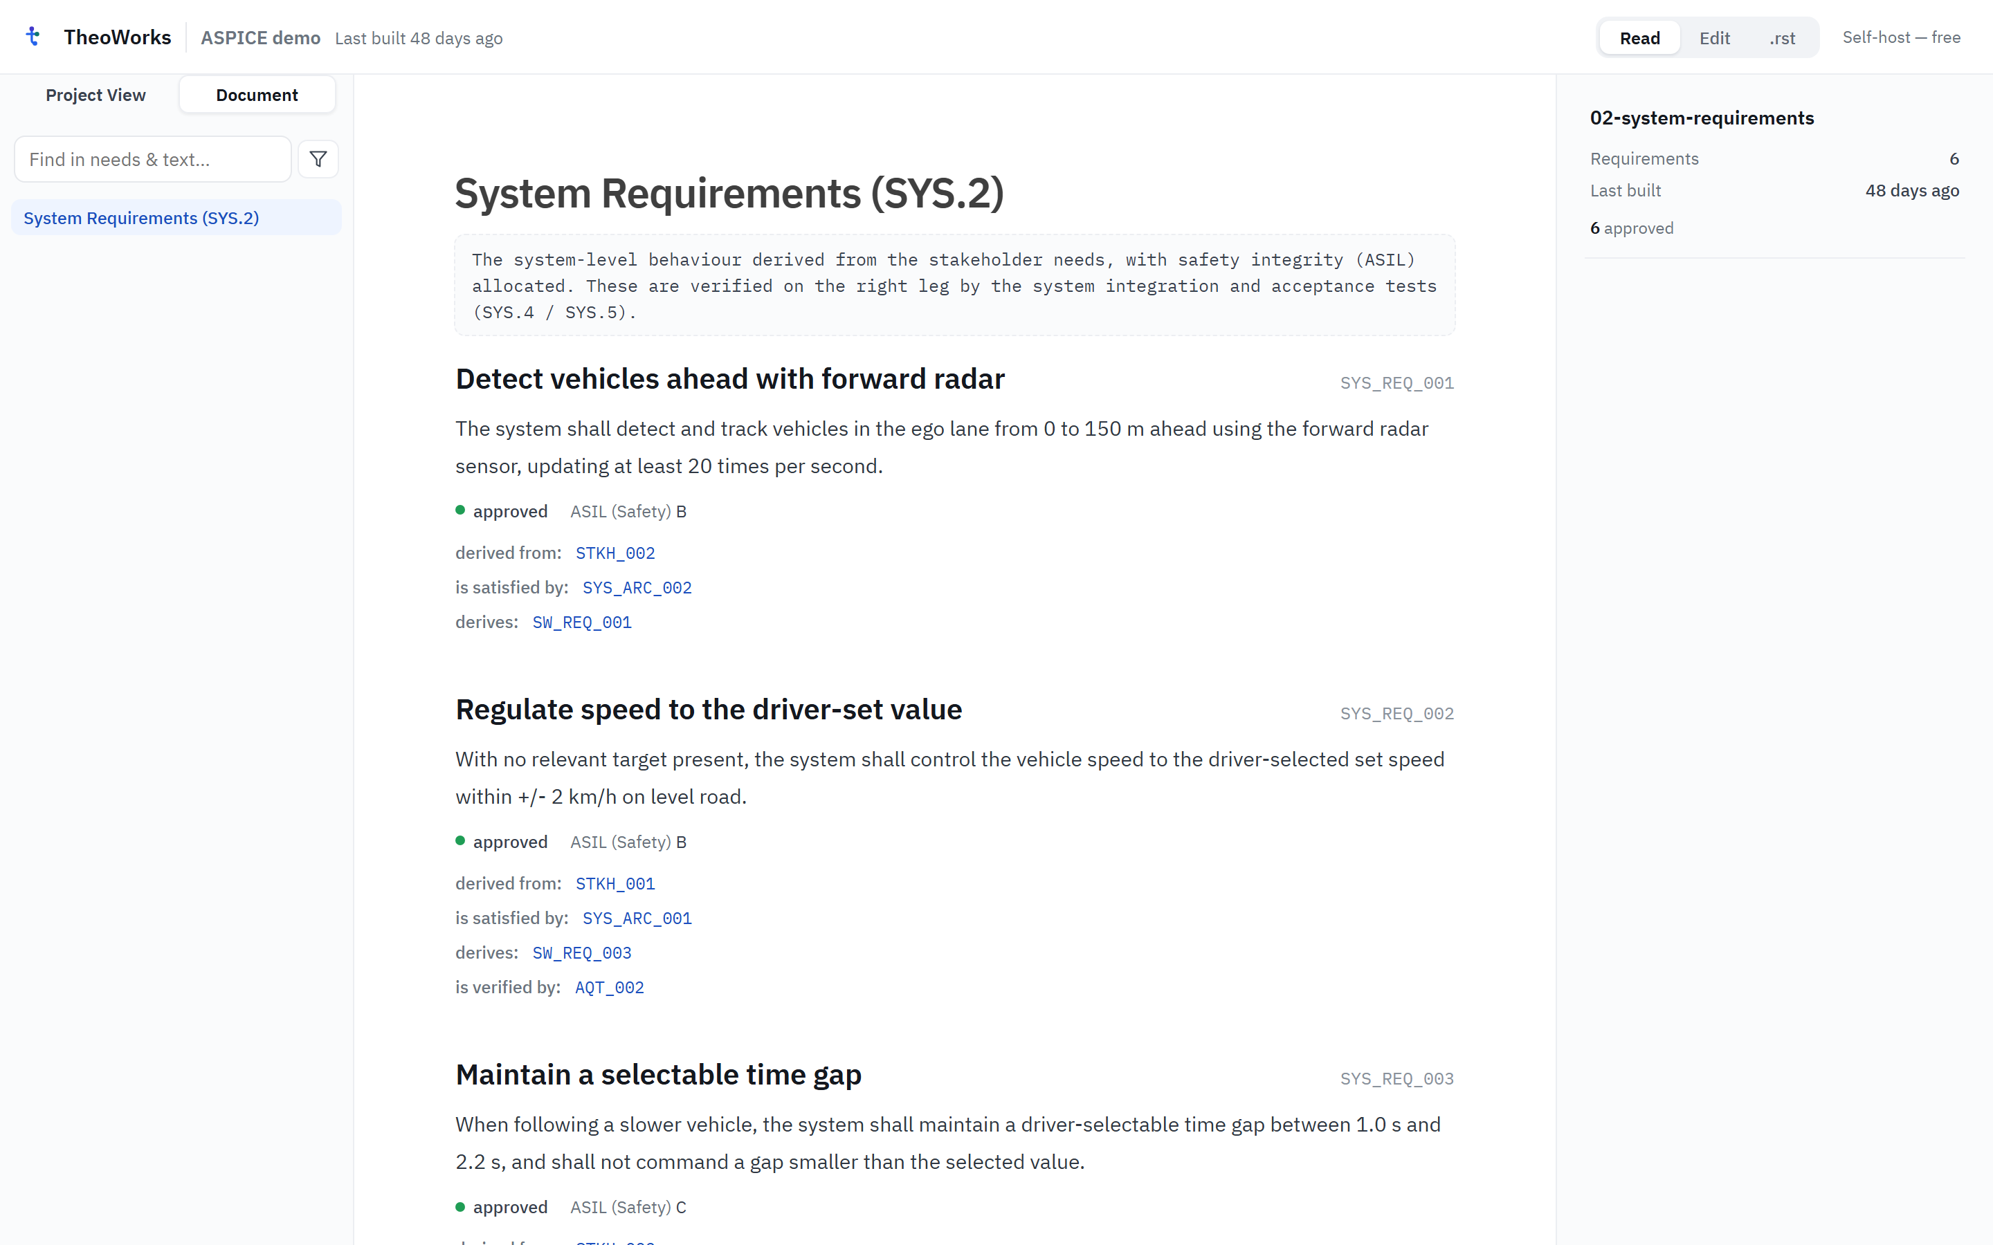The width and height of the screenshot is (1993, 1245).
Task: Open the filter funnel icon
Action: coord(318,159)
